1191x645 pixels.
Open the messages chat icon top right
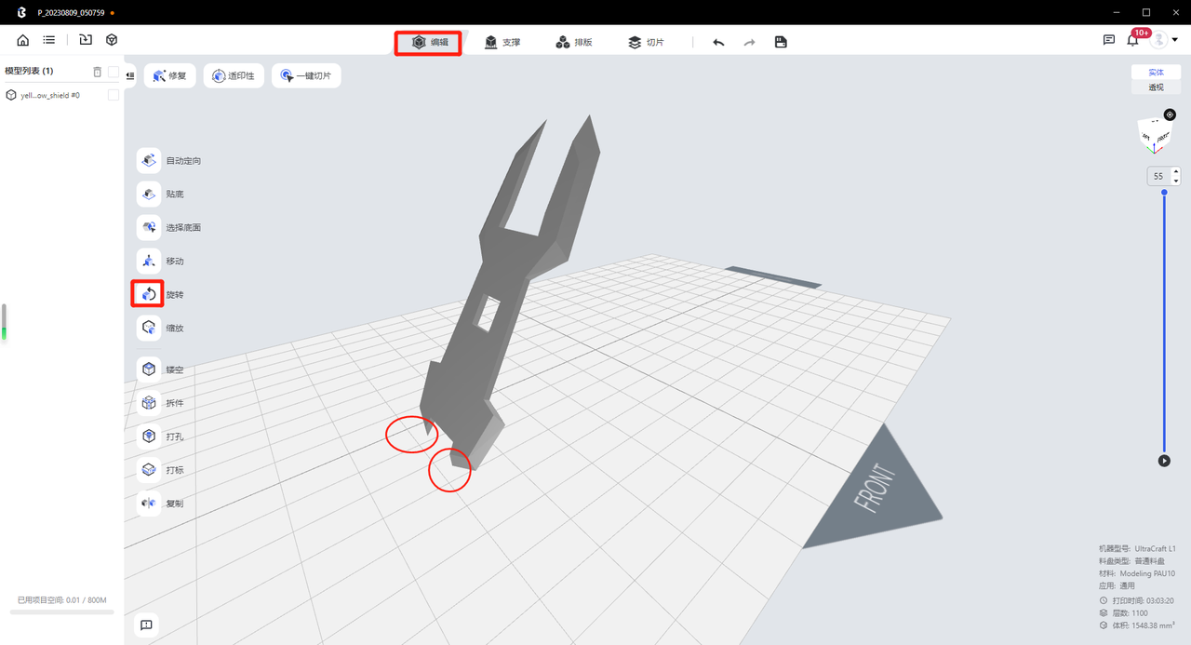point(1109,40)
